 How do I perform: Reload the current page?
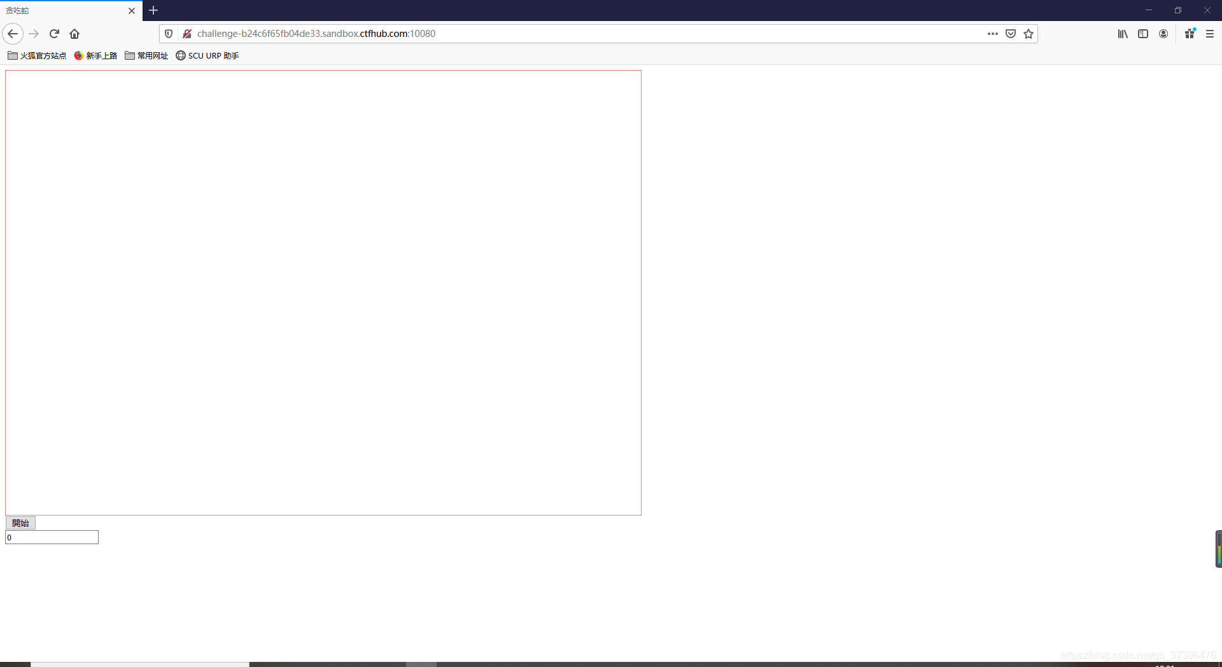(54, 34)
